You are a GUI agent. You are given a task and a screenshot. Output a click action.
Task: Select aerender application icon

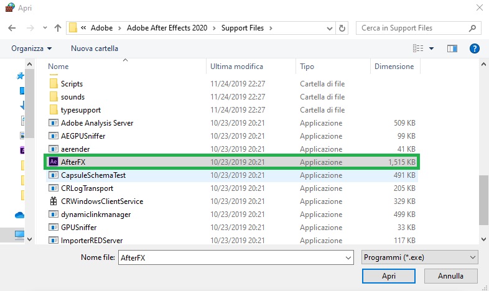pos(54,149)
